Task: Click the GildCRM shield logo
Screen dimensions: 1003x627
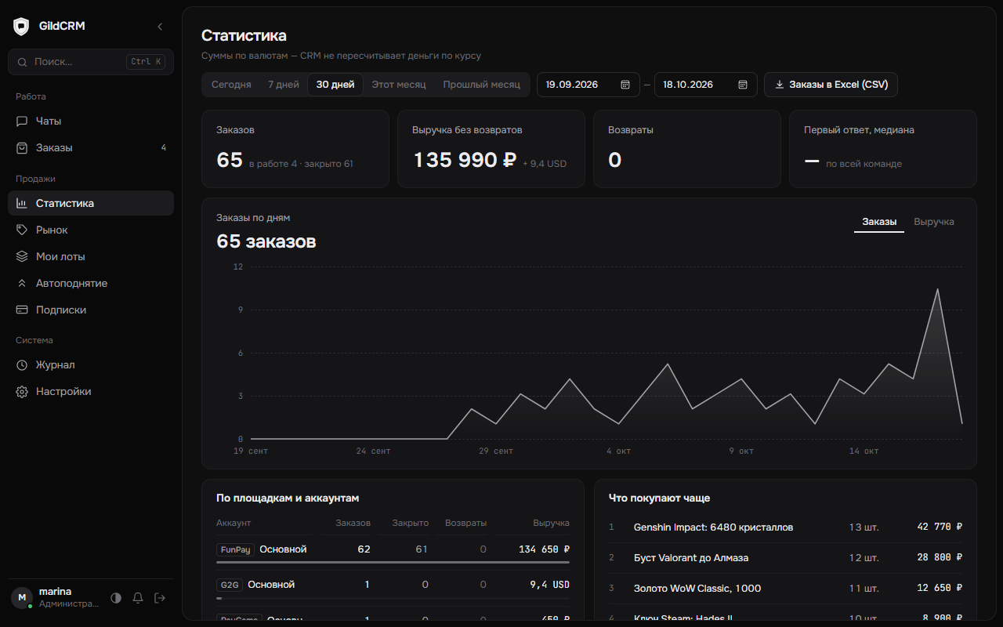Action: [x=21, y=26]
